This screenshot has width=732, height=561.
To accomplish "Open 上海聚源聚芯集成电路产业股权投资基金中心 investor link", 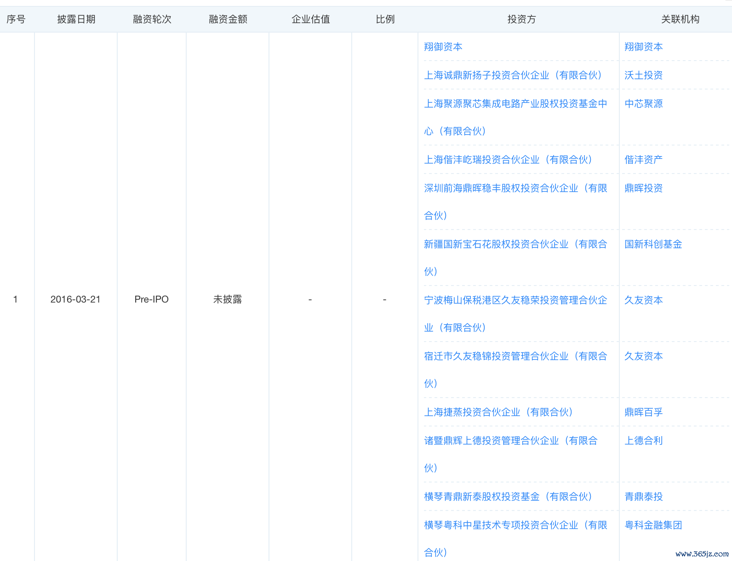I will [x=515, y=118].
